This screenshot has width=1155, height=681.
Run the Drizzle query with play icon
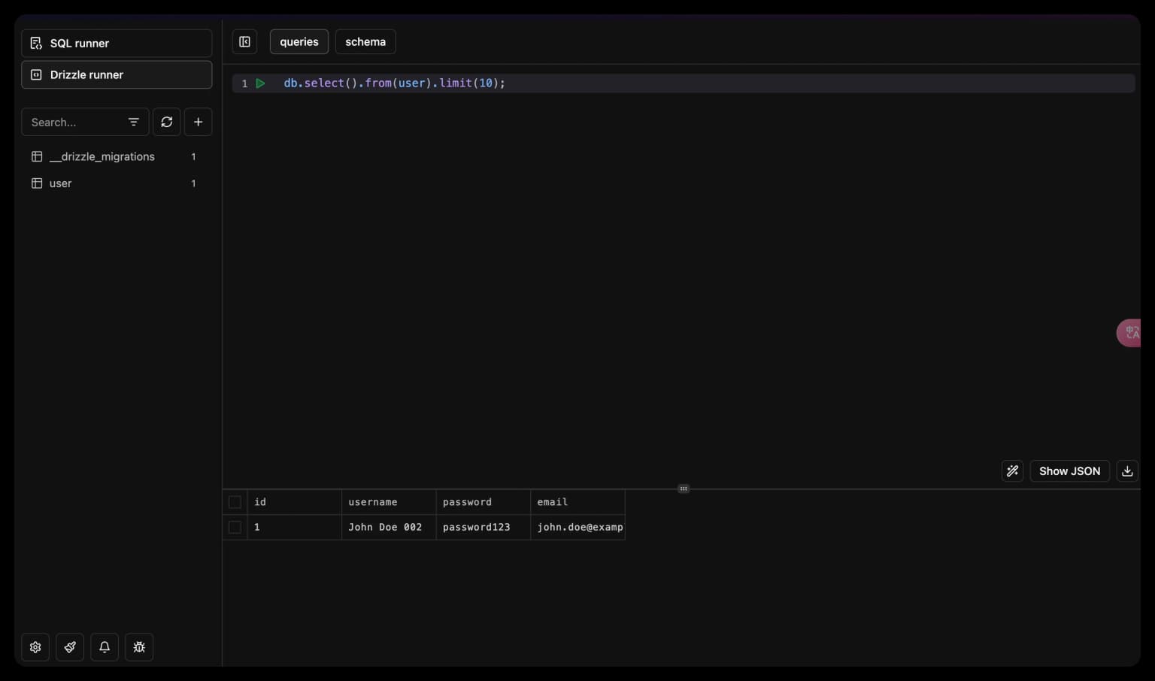coord(260,83)
